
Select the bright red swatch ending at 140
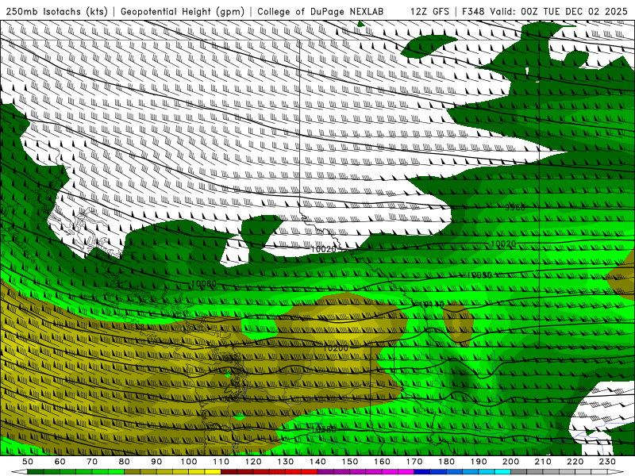coord(310,472)
